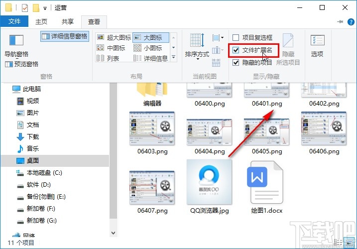This screenshot has height=249, width=357.
Task: Switch to the 共享 tab
Action: tap(68, 21)
